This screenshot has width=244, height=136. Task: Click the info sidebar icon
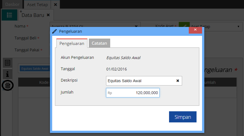pos(7,74)
